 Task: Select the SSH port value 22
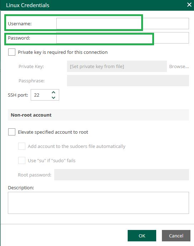[37, 95]
